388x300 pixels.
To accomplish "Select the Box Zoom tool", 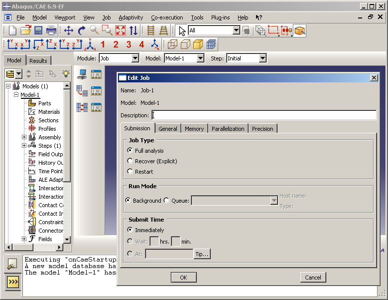I will [x=108, y=30].
